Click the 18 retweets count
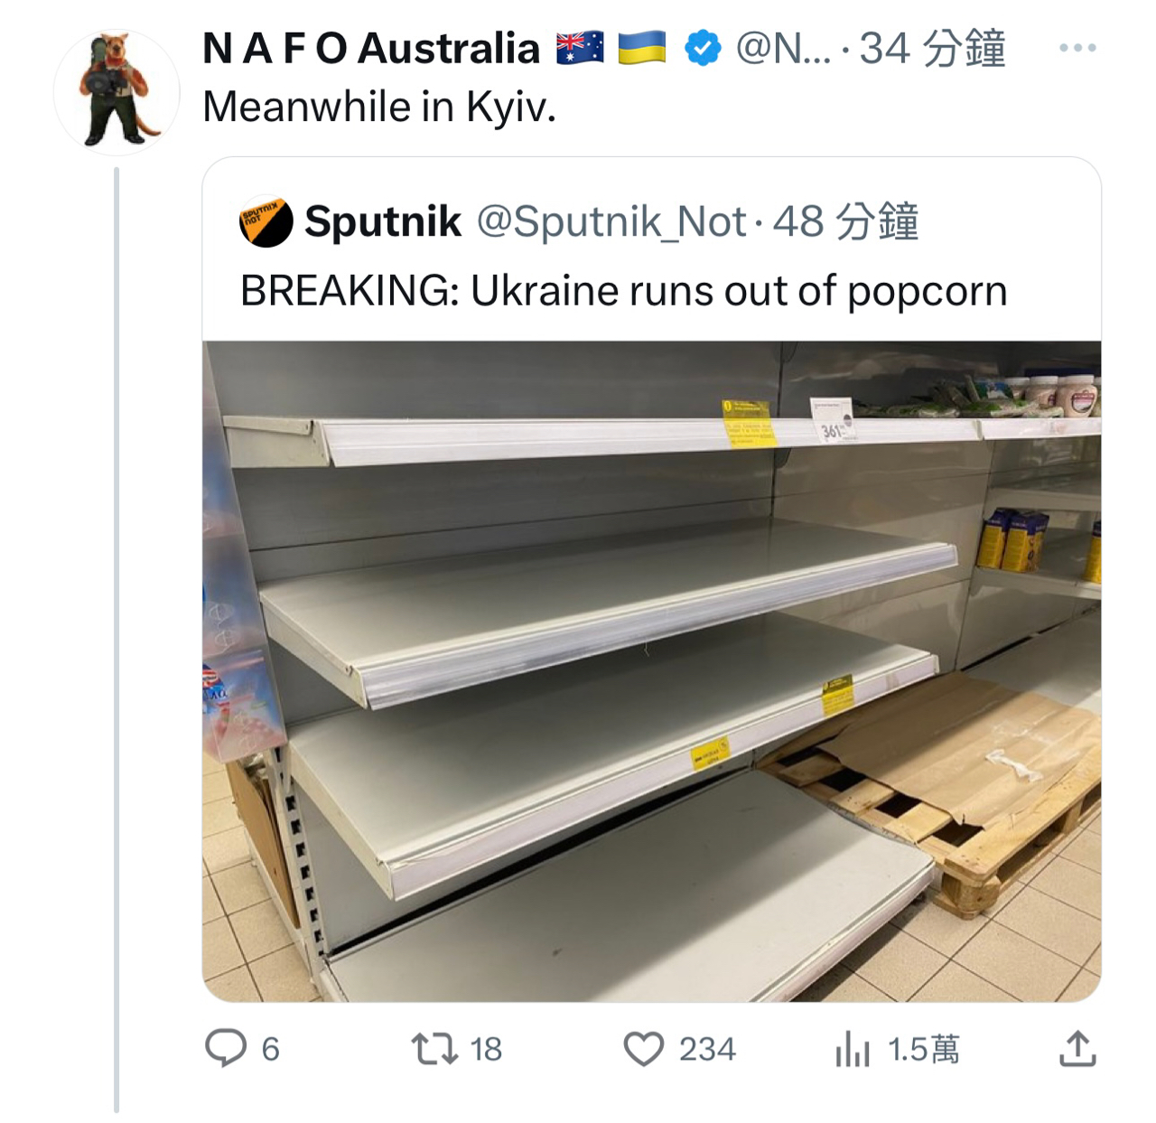 click(x=486, y=1049)
